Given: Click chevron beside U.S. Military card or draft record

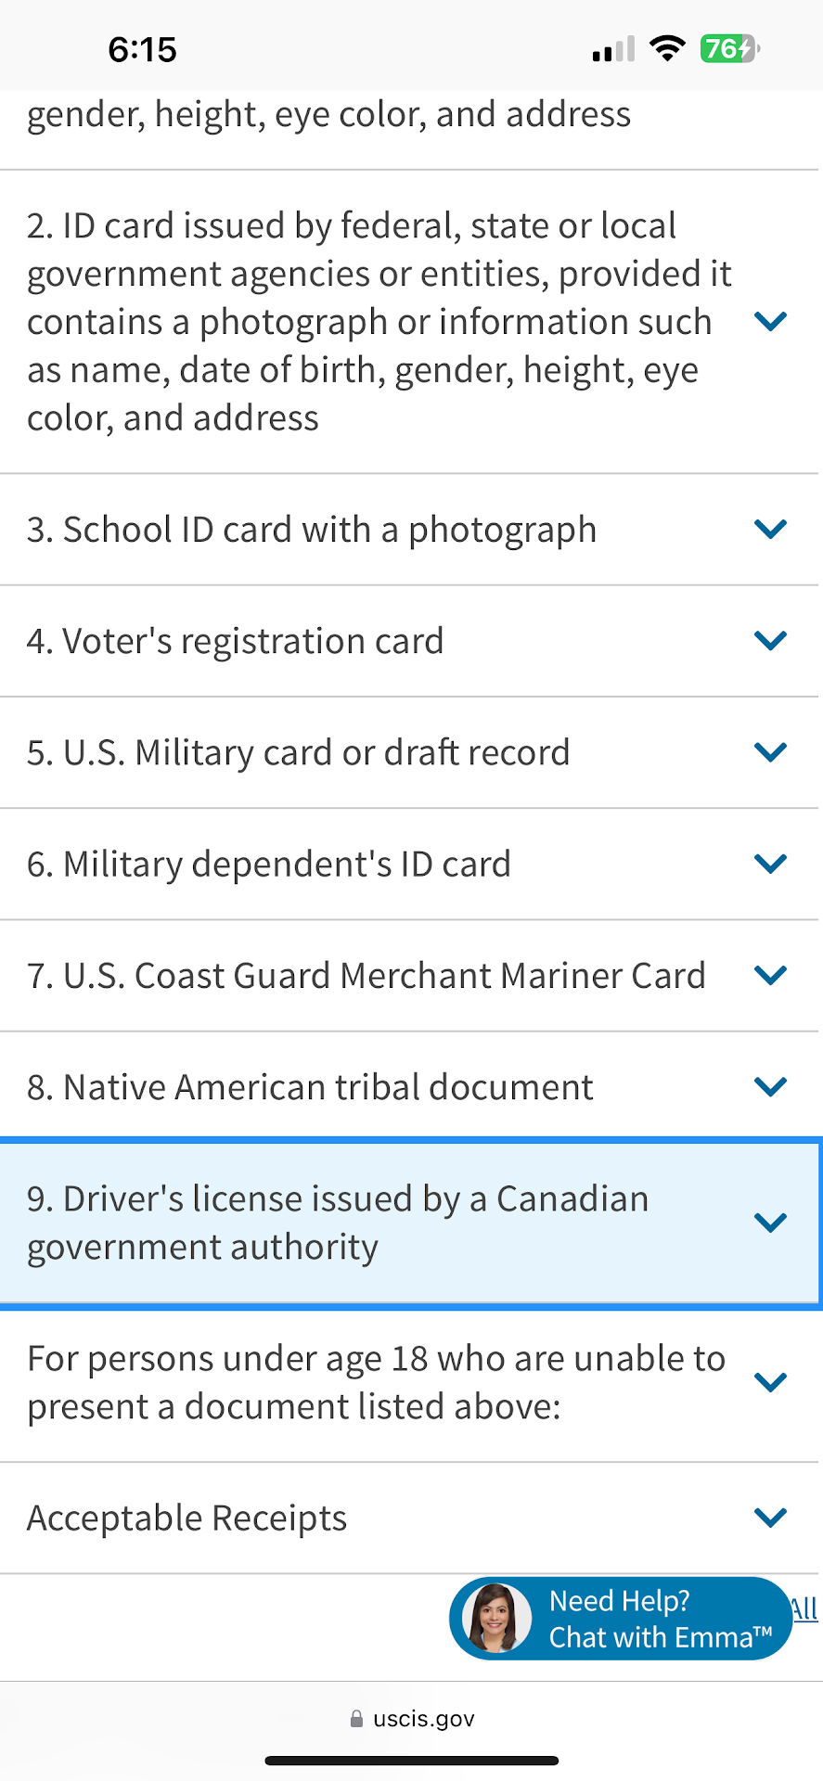Looking at the screenshot, I should [x=770, y=751].
